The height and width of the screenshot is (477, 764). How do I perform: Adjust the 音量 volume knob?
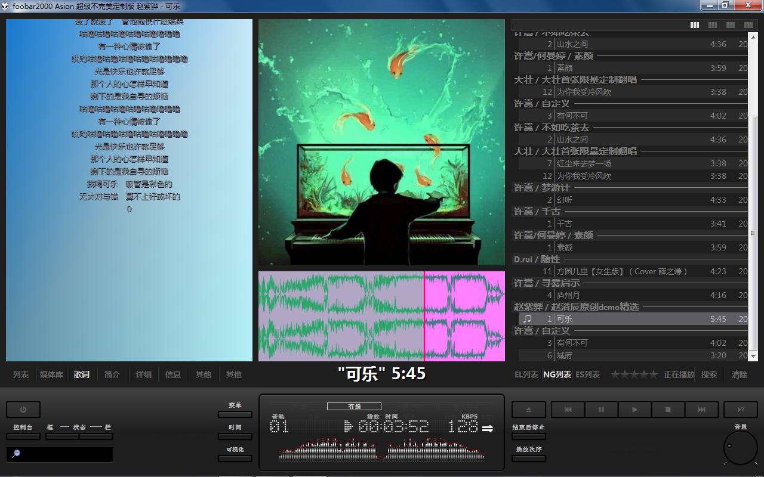pyautogui.click(x=740, y=447)
